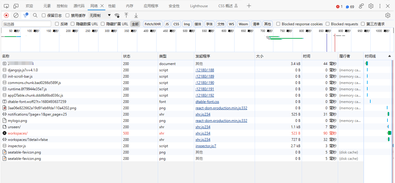Toggle the network filter bar icon
The image size is (395, 183).
point(26,15)
